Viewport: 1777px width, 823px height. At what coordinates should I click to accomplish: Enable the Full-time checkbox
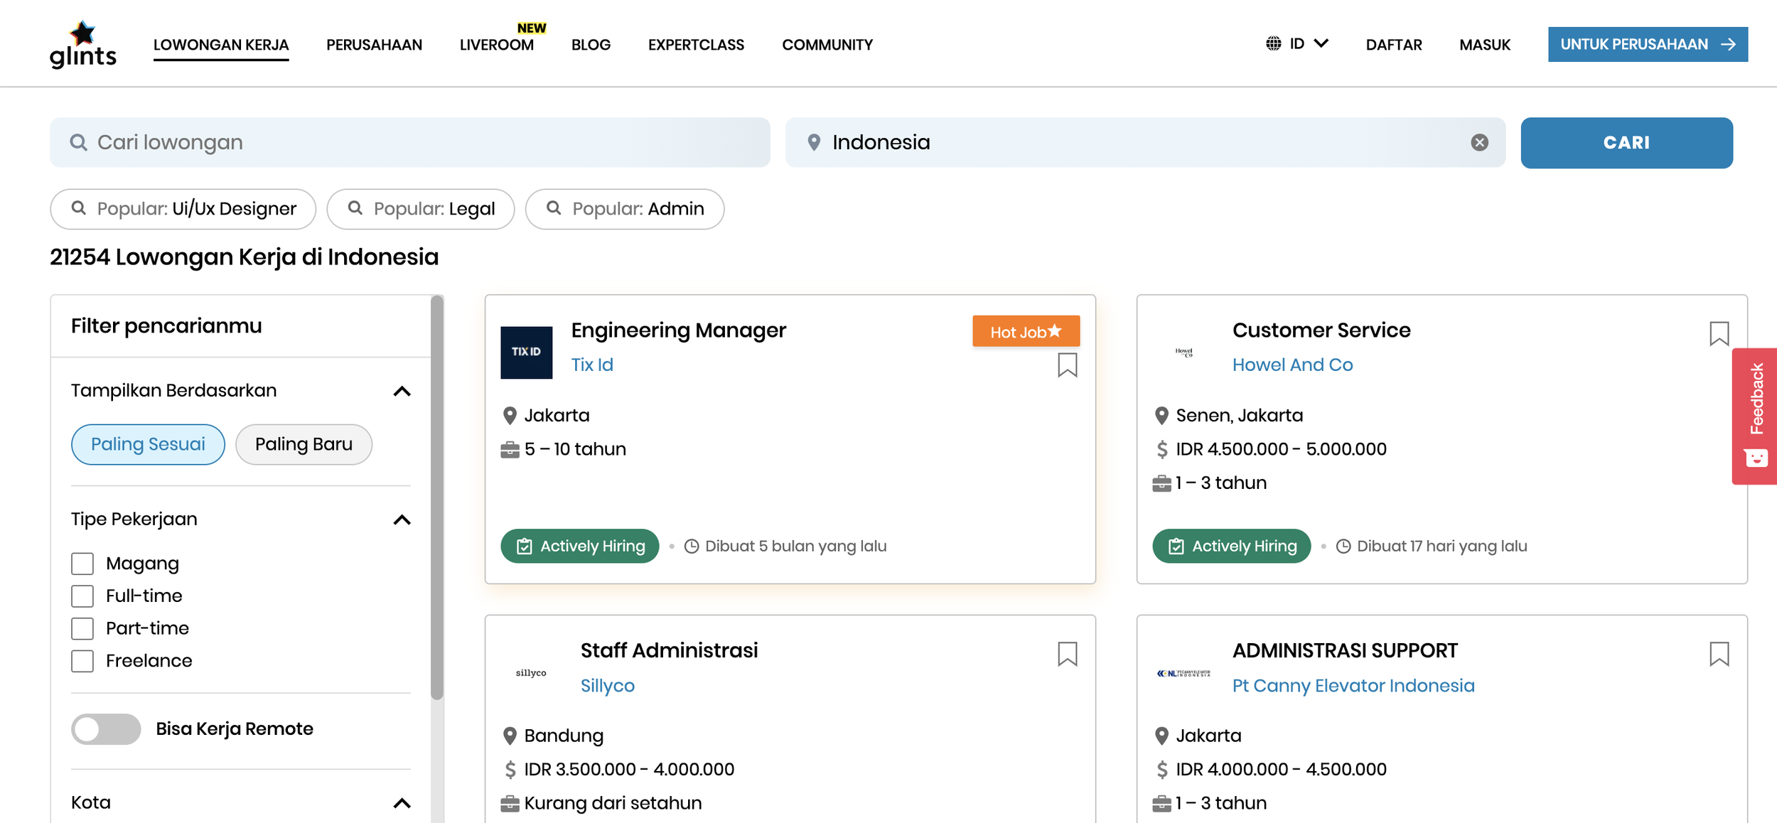click(x=82, y=596)
